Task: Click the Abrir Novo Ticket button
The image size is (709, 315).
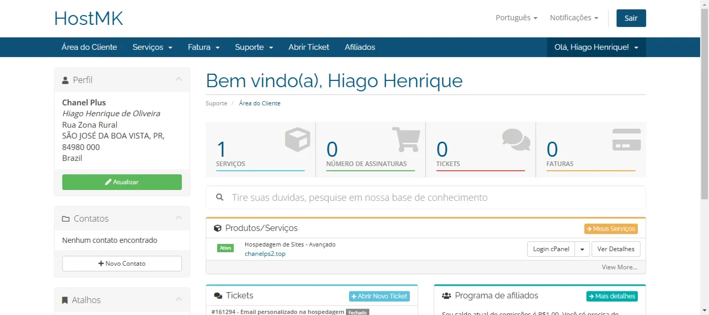Action: point(379,296)
